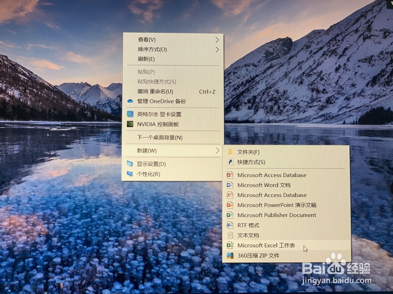Create a new 快捷方式(S)

(x=286, y=162)
